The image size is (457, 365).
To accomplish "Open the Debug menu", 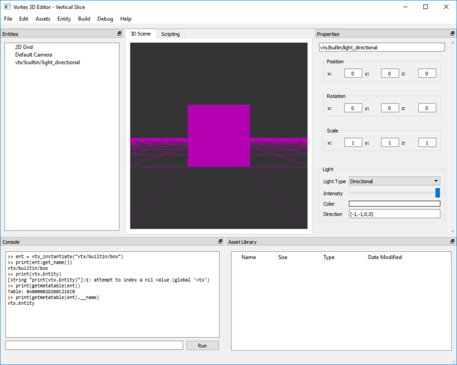I will (105, 19).
